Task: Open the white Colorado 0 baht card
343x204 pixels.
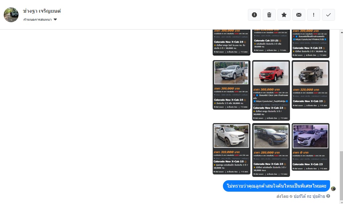Action: click(310, 147)
